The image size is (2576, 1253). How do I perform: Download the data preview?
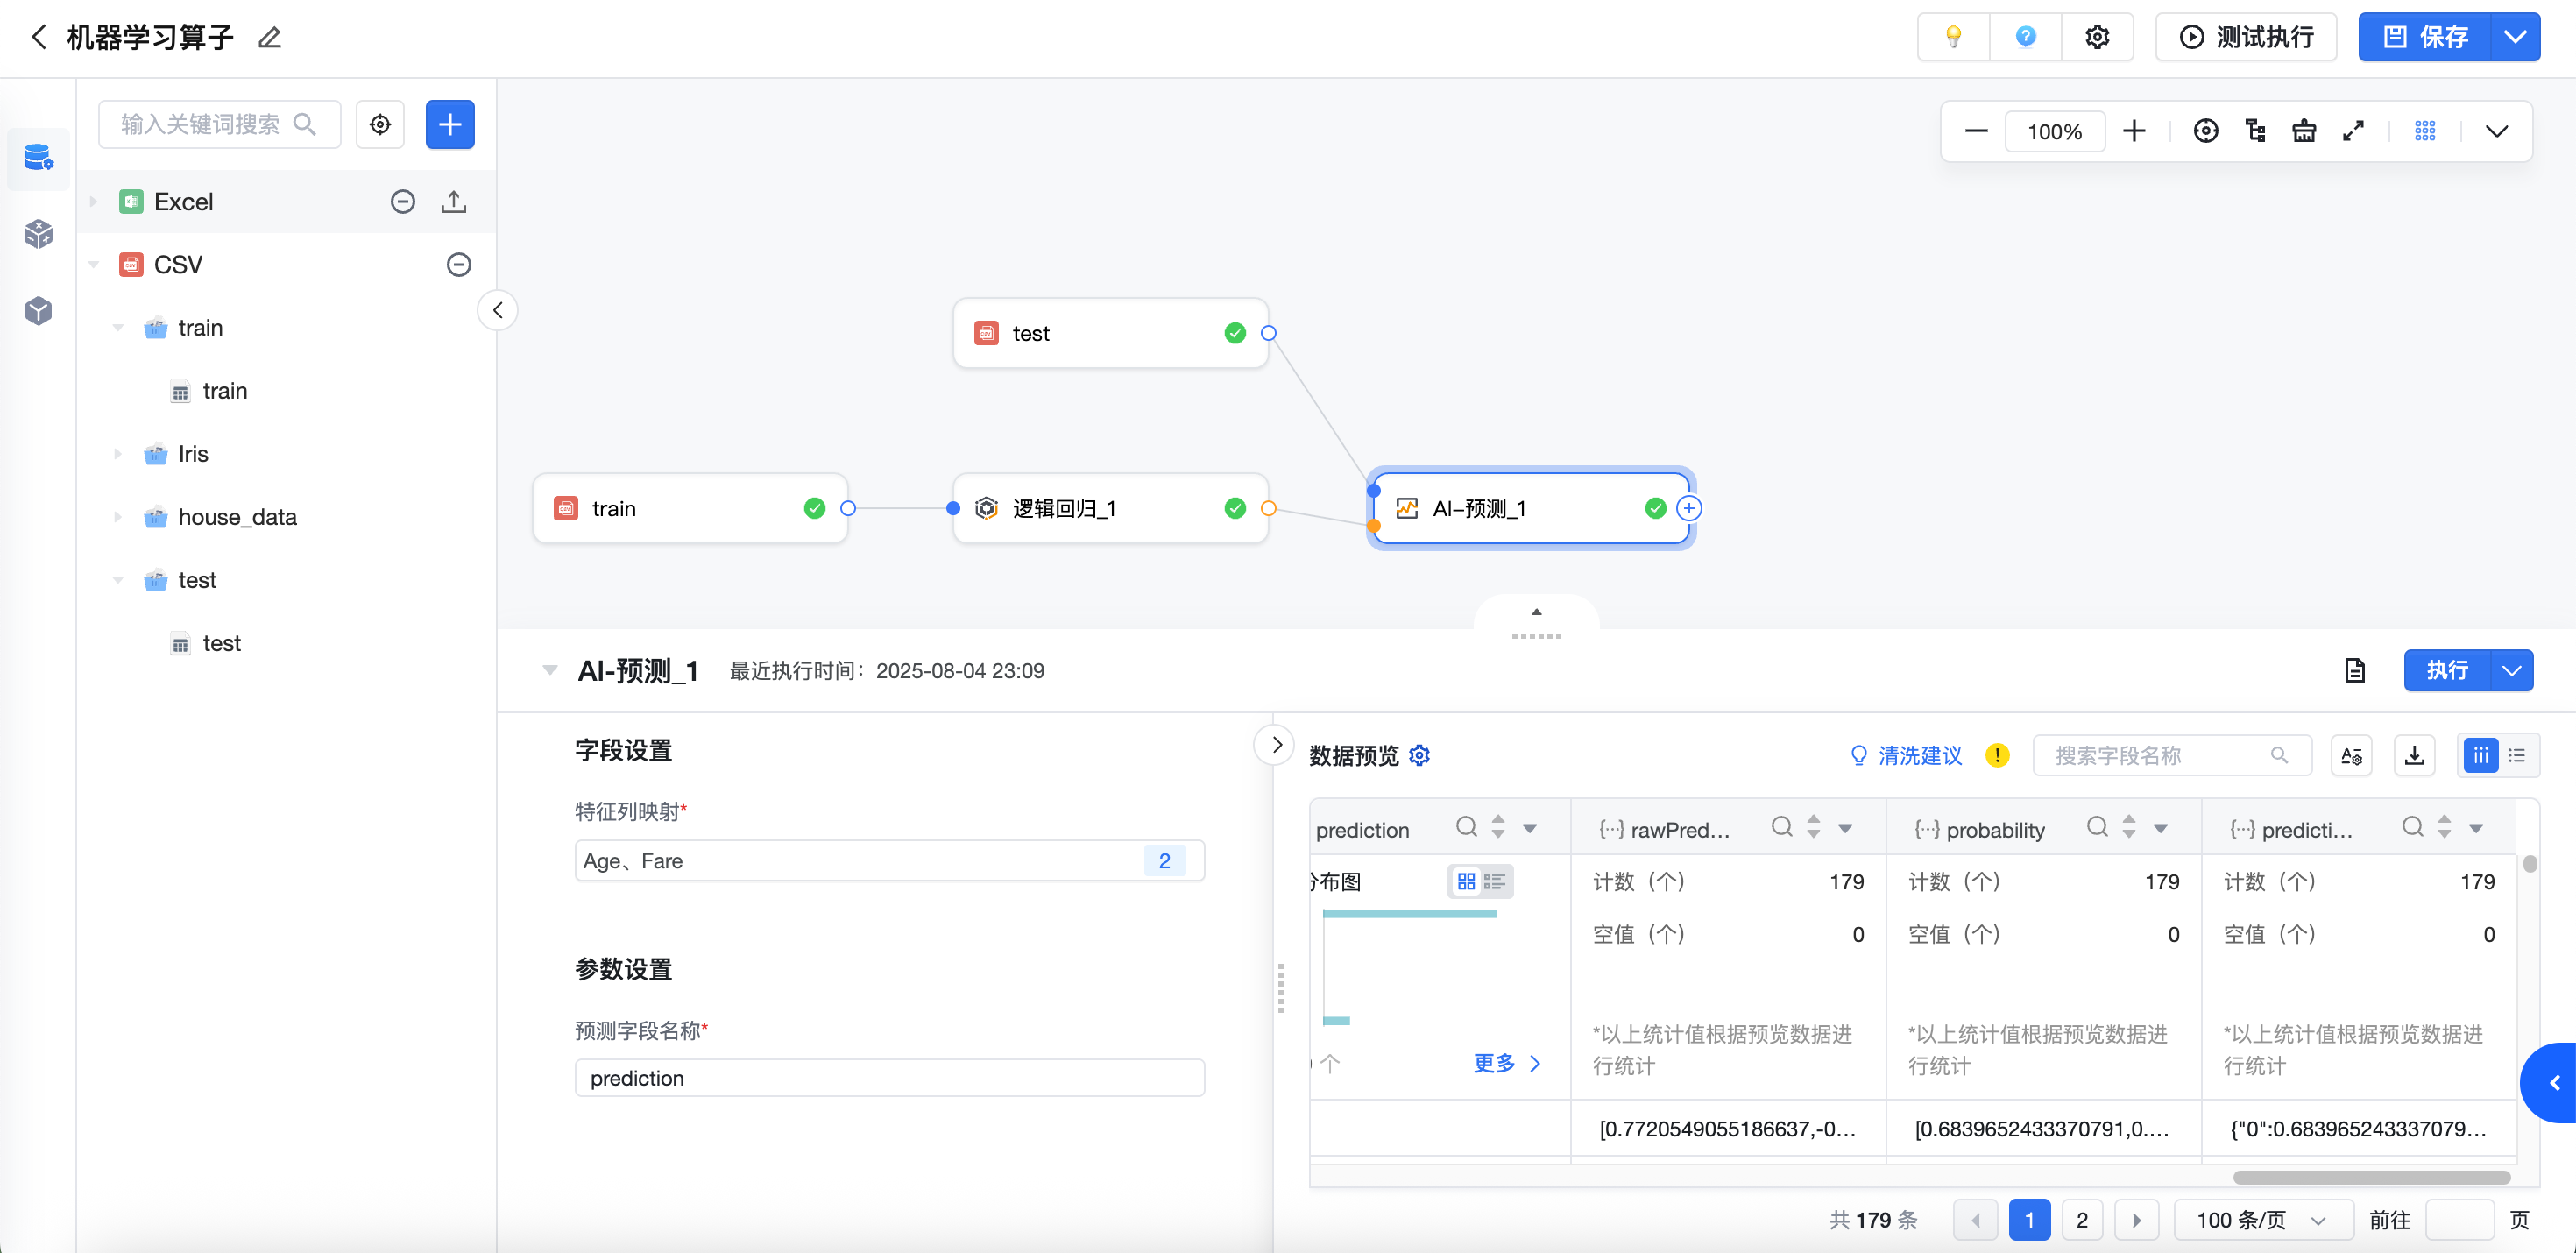(x=2414, y=756)
